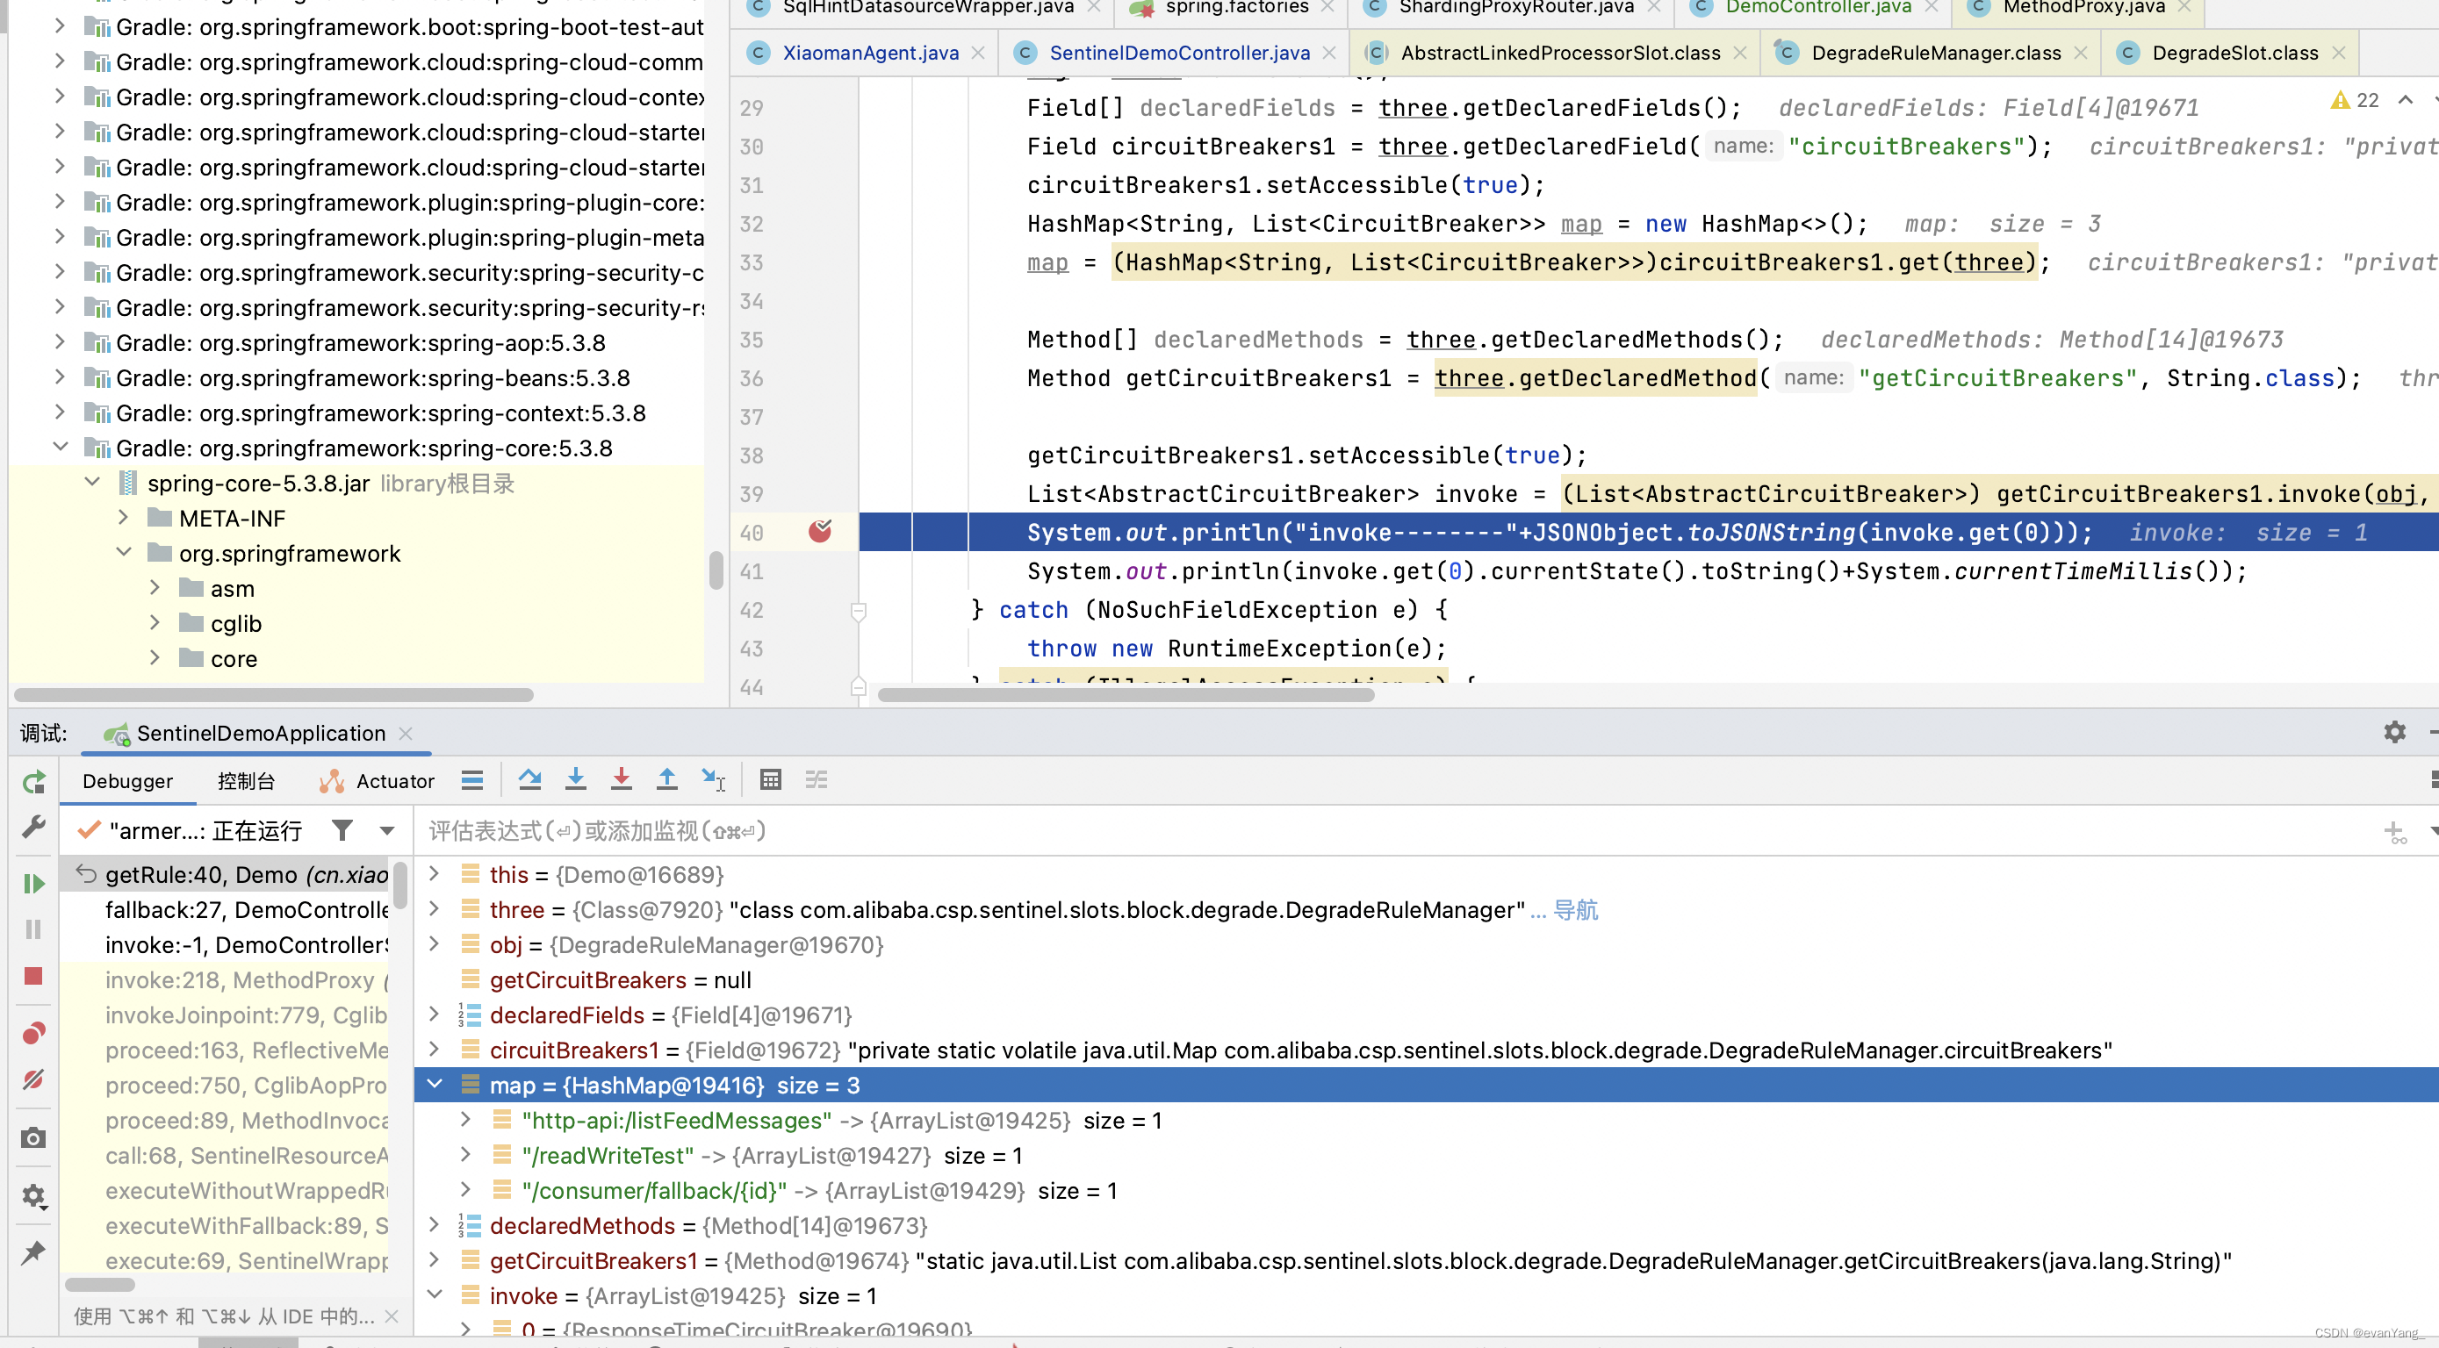Click the Step Over icon
This screenshot has width=2439, height=1348.
530,779
